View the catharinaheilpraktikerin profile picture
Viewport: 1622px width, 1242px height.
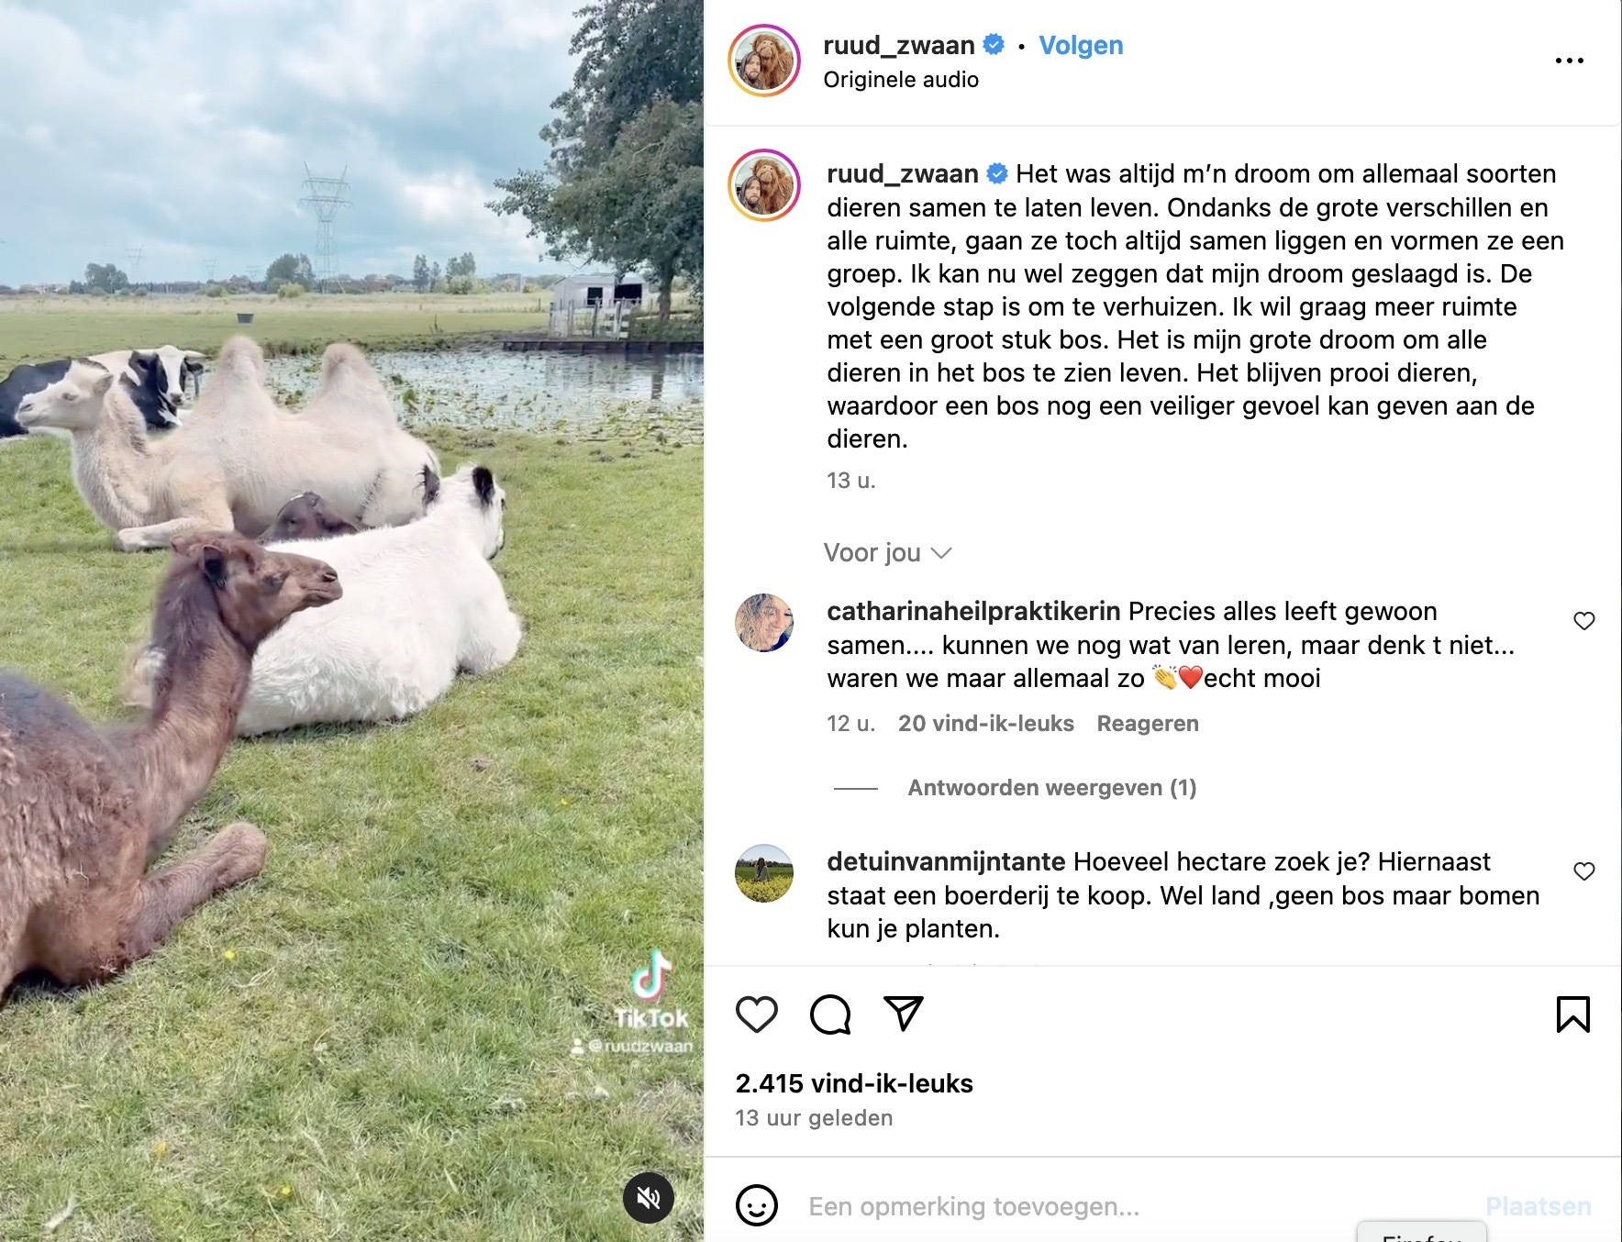(764, 623)
